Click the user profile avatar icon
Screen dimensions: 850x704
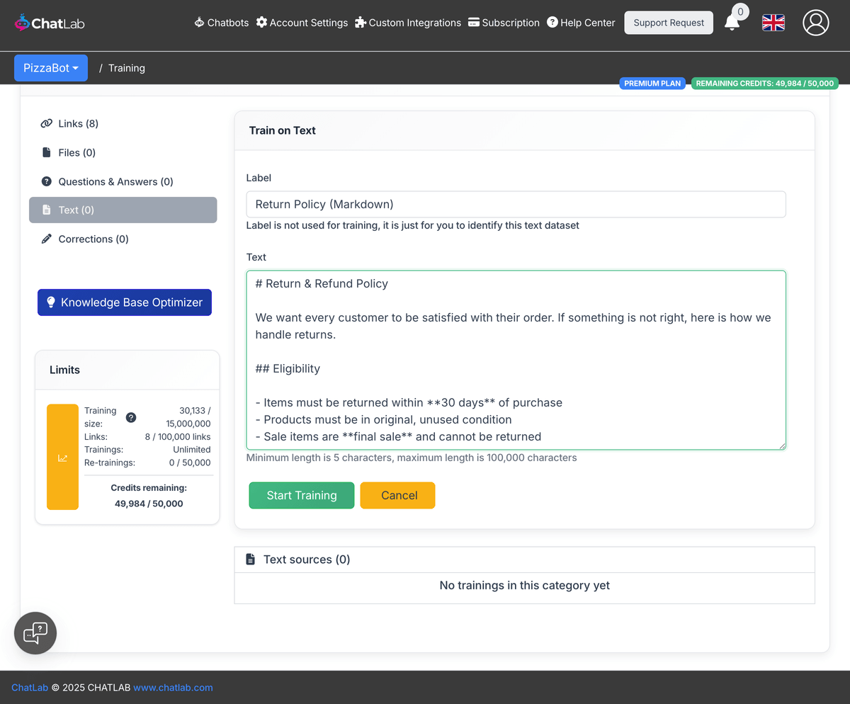815,23
